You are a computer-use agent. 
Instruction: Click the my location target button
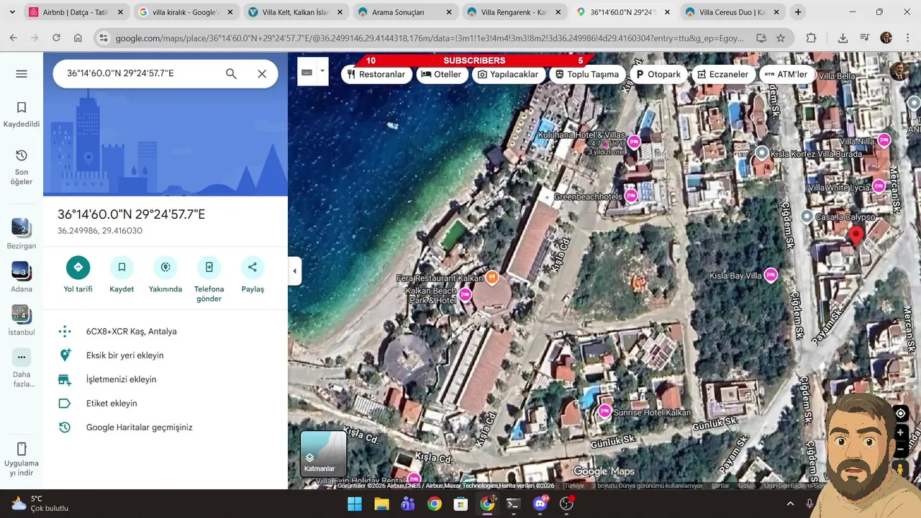pyautogui.click(x=900, y=413)
